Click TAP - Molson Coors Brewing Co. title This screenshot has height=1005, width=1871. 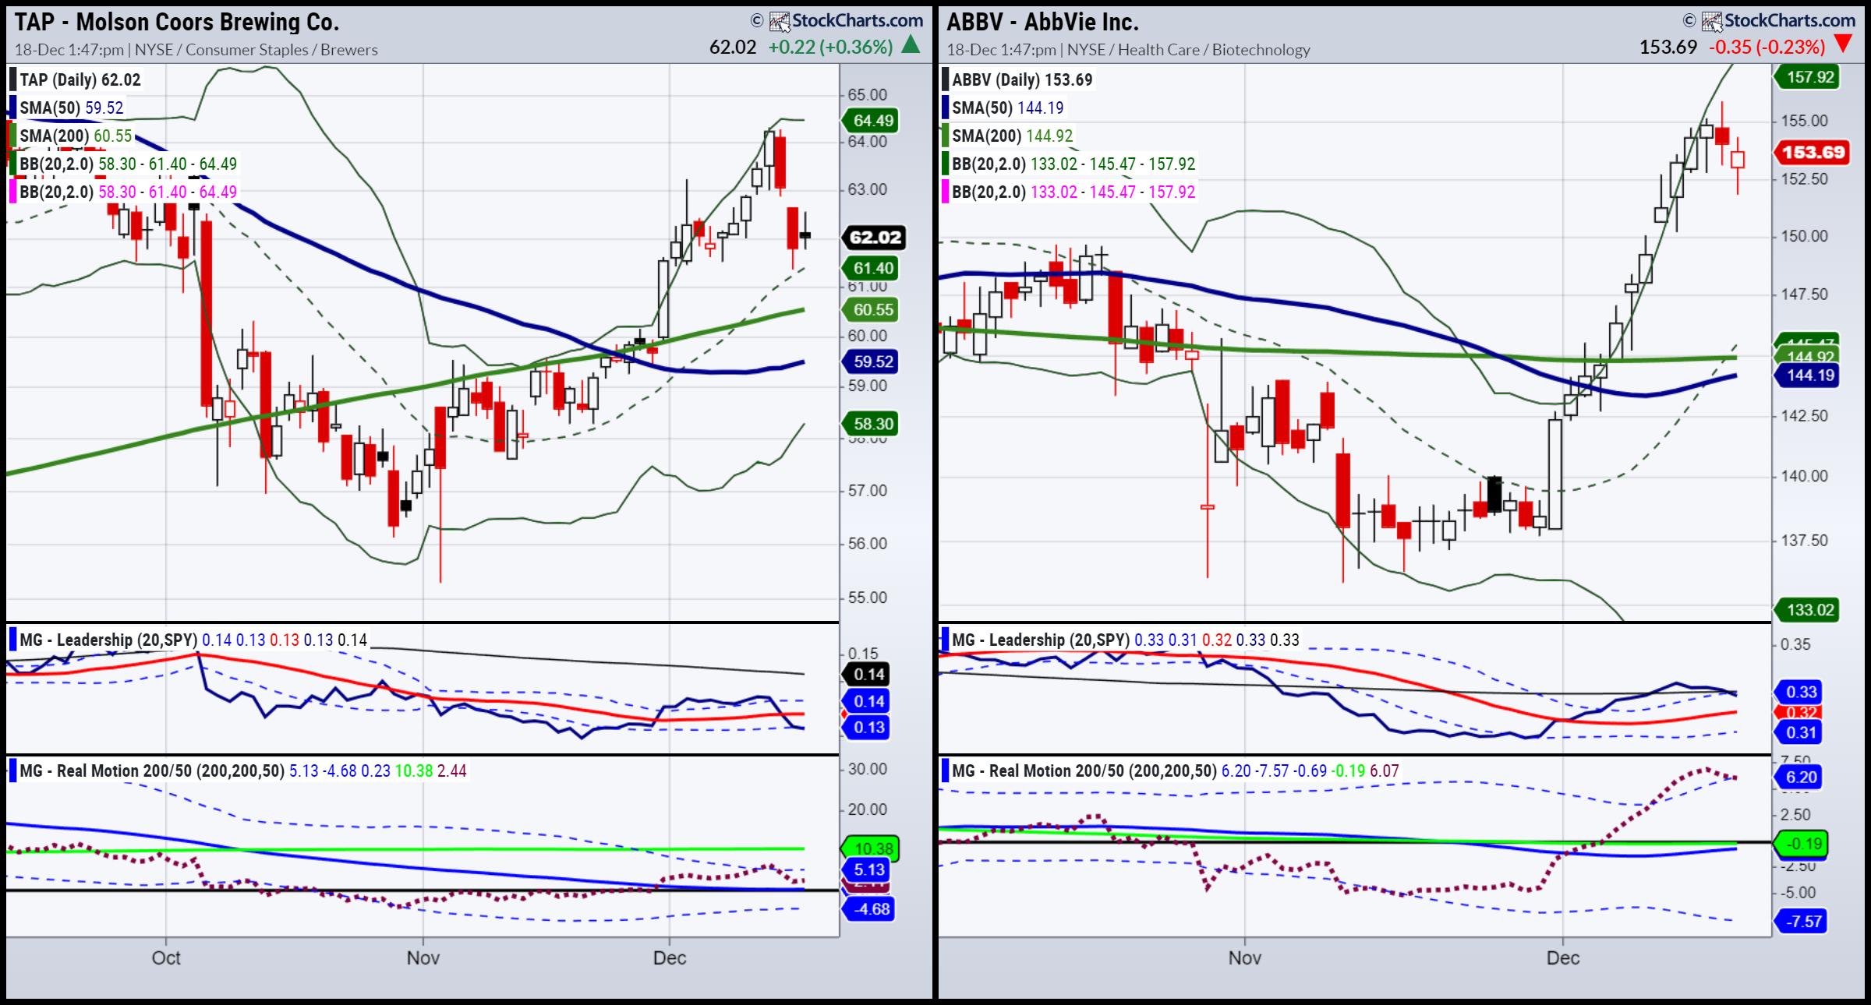(177, 22)
